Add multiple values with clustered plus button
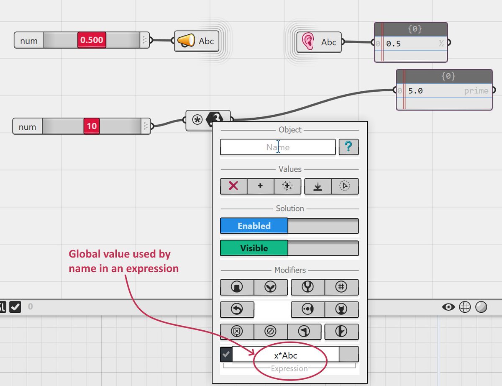 [x=287, y=186]
